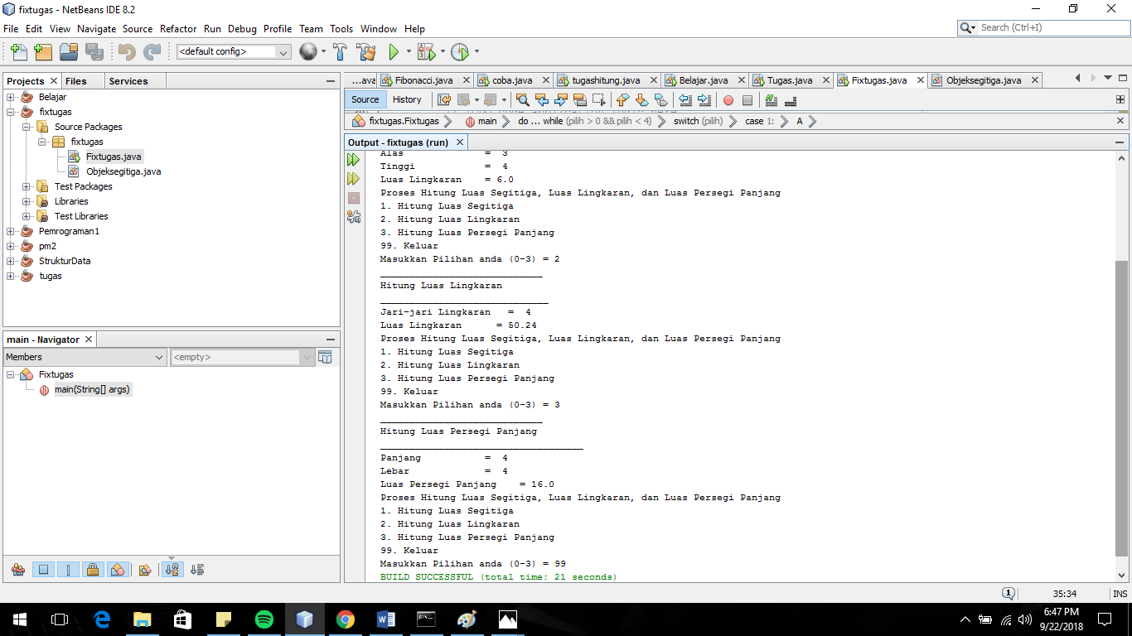Screen dimensions: 1132x636
Task: Run the project with the green Run icon
Action: pos(393,51)
